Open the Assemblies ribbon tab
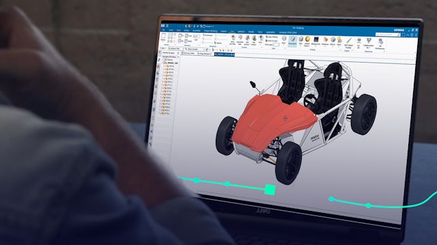 pos(197,31)
